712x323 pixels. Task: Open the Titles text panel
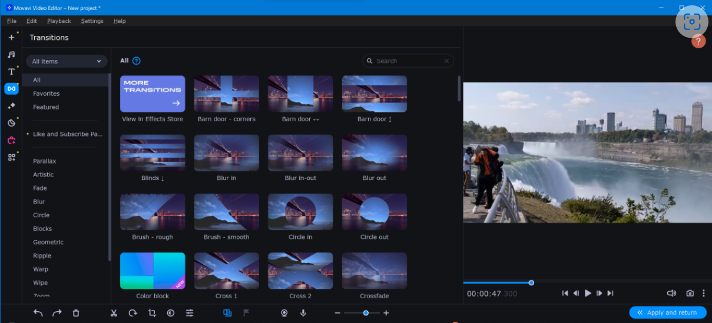tap(11, 71)
